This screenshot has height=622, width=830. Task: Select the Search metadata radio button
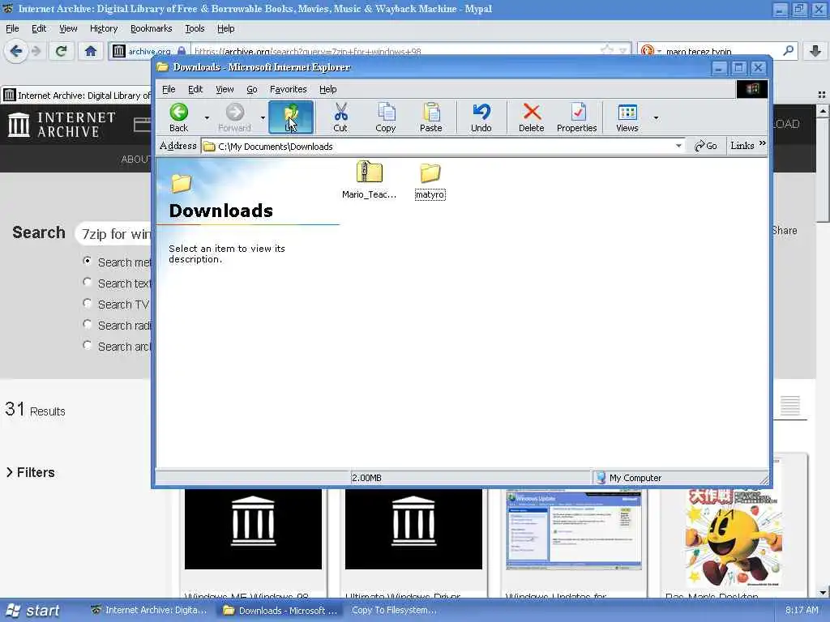pyautogui.click(x=88, y=261)
